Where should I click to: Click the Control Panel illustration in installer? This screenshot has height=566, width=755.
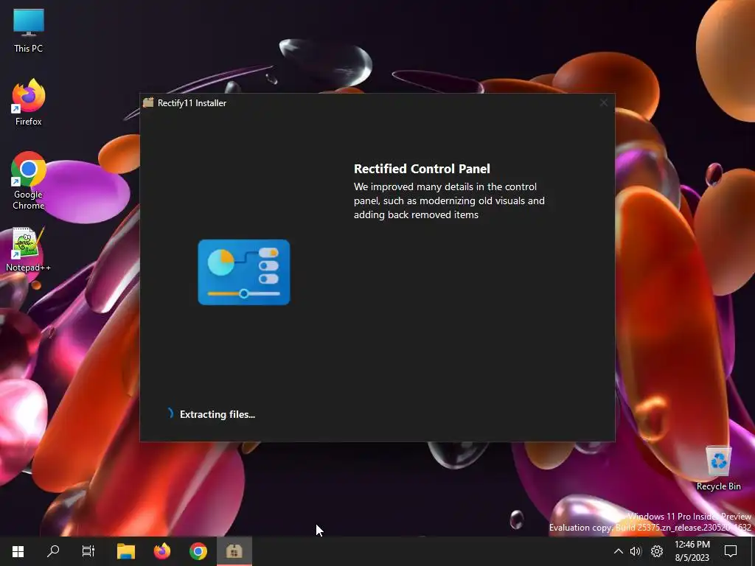[x=244, y=272]
